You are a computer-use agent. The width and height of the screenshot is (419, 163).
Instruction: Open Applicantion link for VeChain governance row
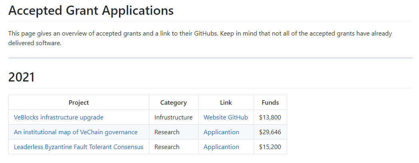(x=221, y=132)
